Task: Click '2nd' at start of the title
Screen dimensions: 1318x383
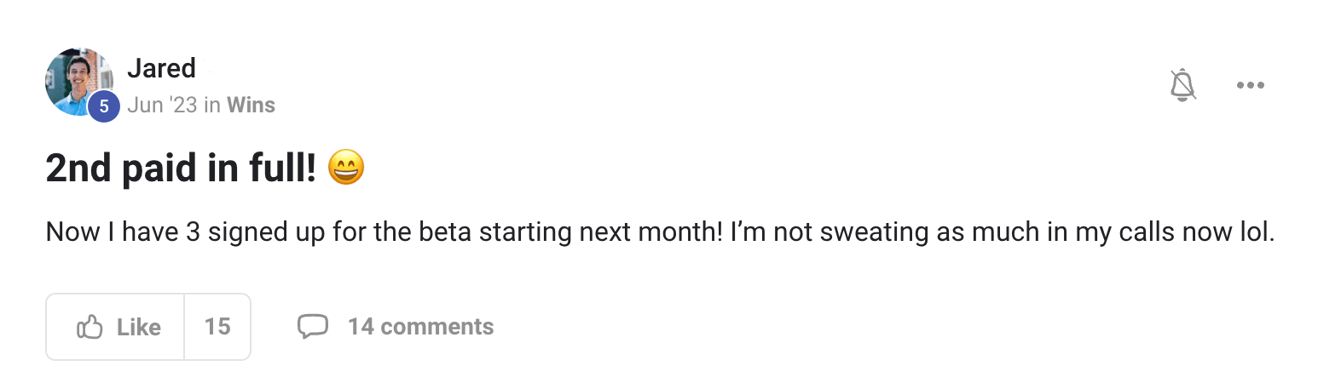Action: pyautogui.click(x=78, y=169)
